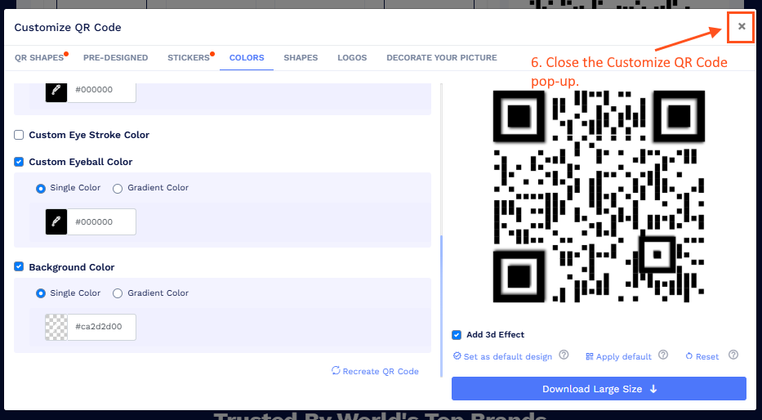Click the QR code preview image
This screenshot has width=762, height=420.
click(599, 196)
